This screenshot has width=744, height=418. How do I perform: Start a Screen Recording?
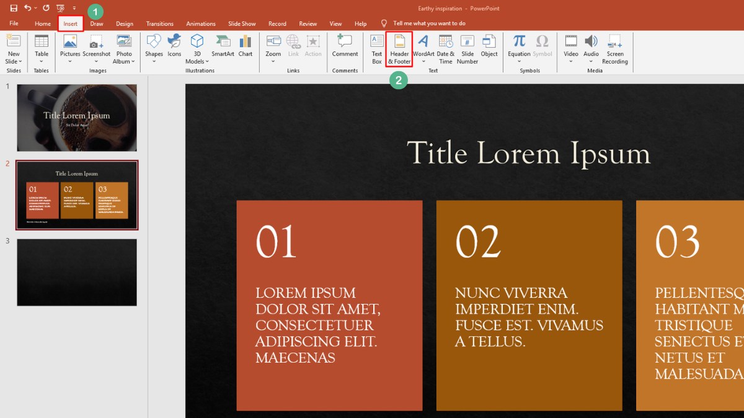[x=615, y=49]
